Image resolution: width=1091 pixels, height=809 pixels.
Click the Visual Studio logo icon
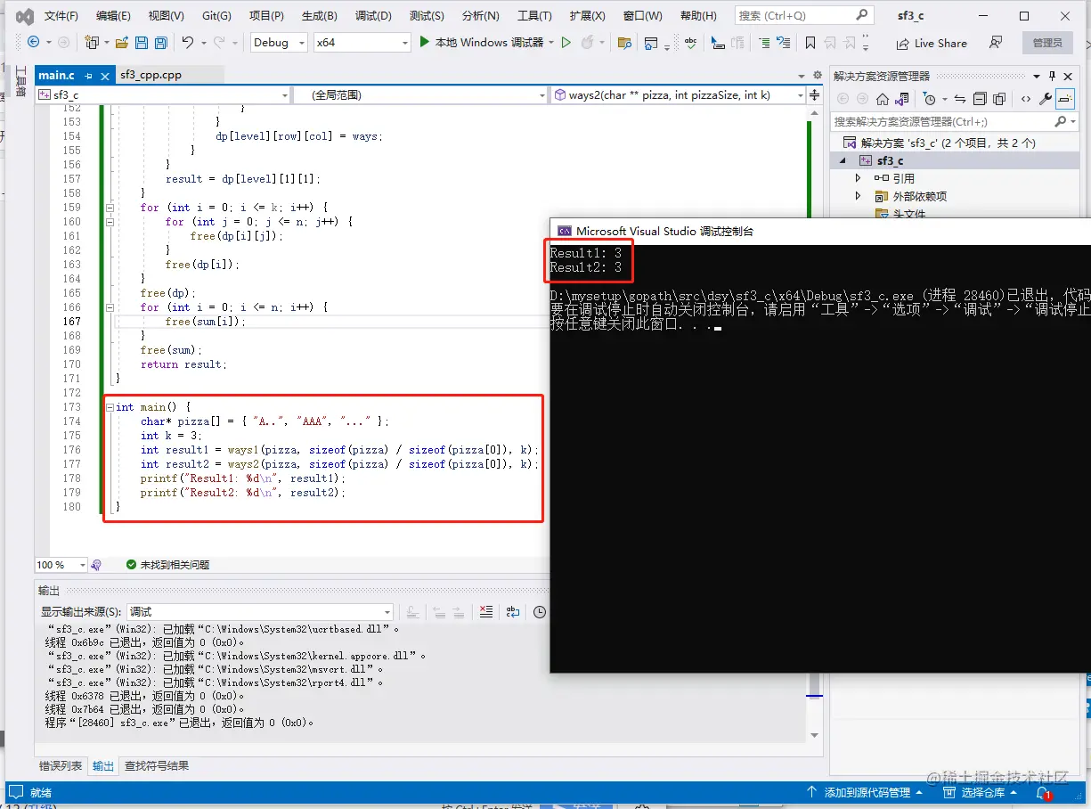tap(25, 16)
